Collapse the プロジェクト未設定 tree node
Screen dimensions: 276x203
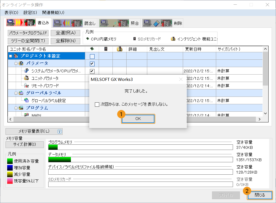pyautogui.click(x=10, y=56)
